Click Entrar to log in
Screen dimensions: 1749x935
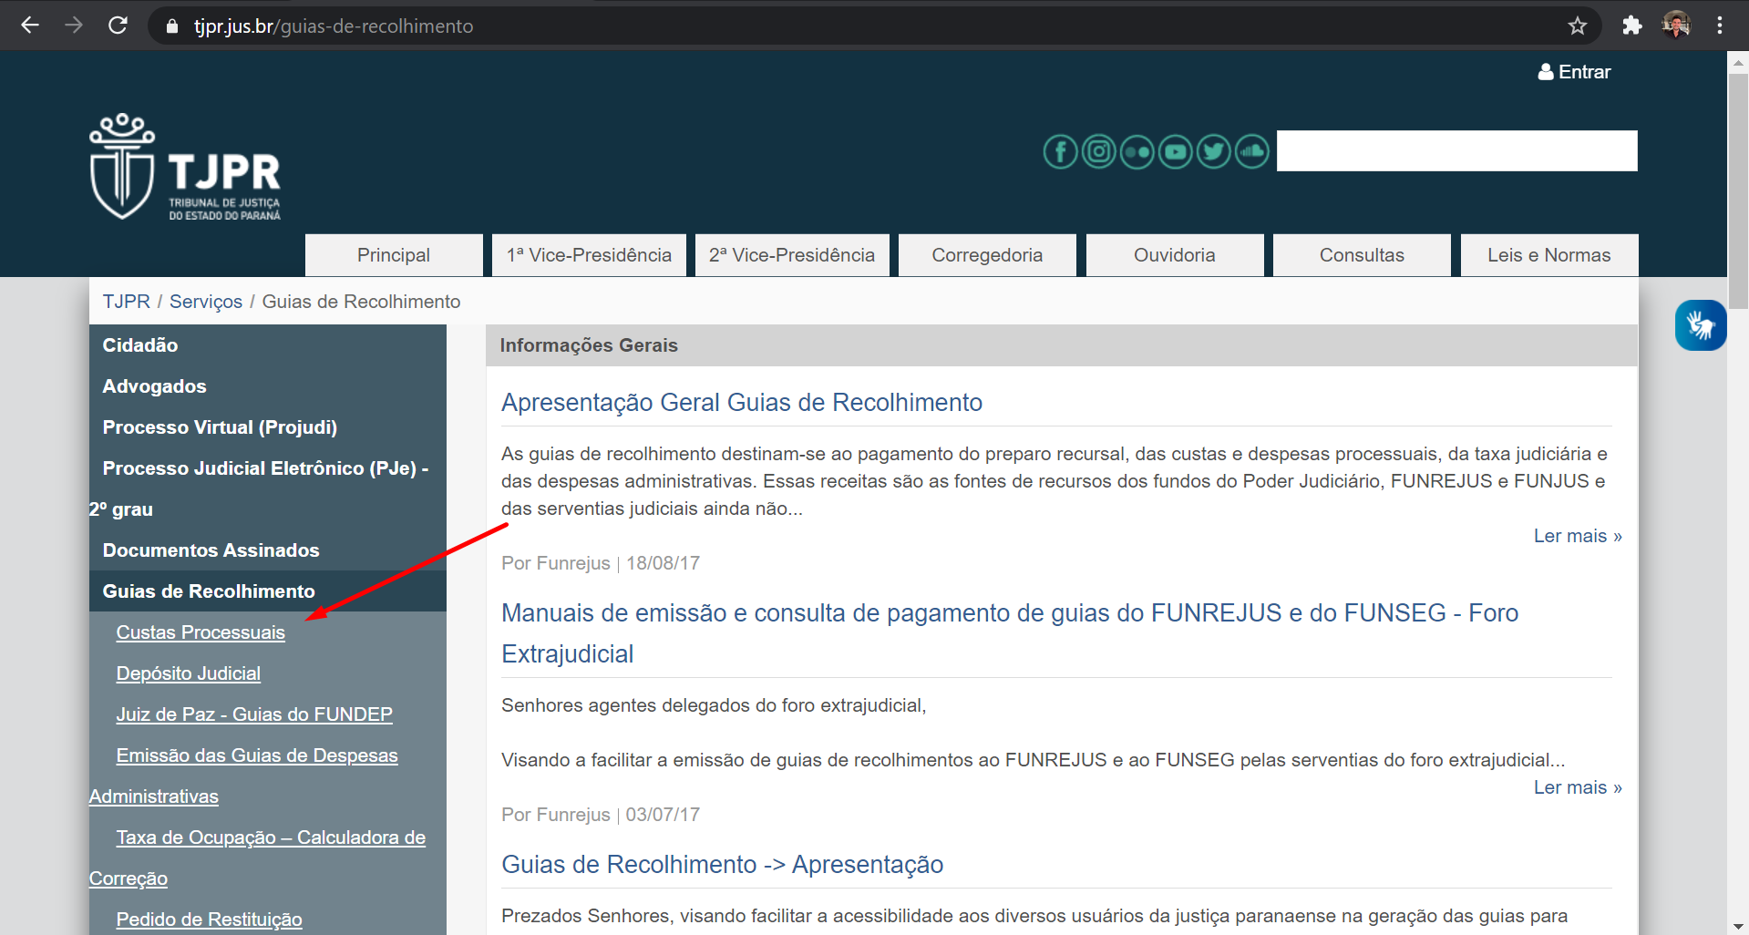[x=1574, y=72]
